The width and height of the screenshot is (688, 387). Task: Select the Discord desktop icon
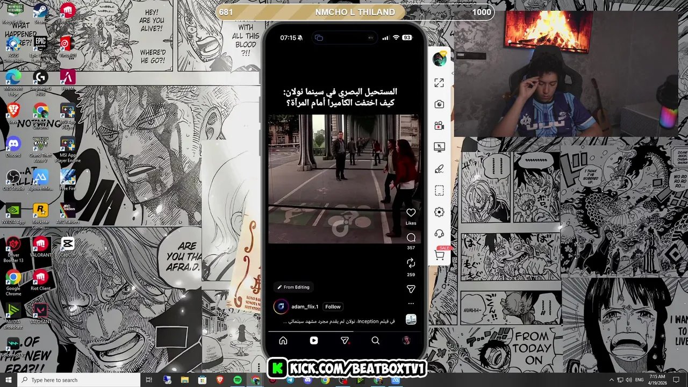click(13, 147)
